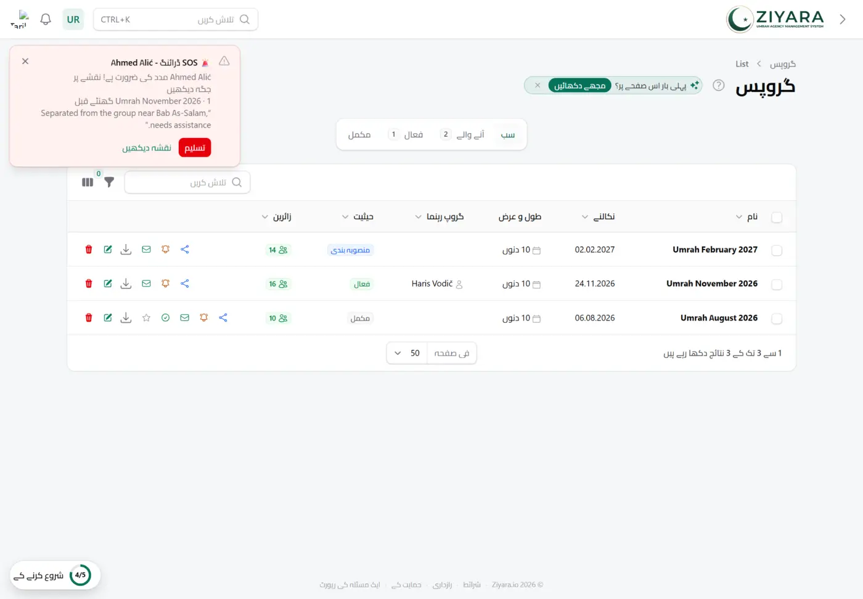The width and height of the screenshot is (863, 599).
Task: Open the نقشہ دیکھیں link
Action: (147, 148)
